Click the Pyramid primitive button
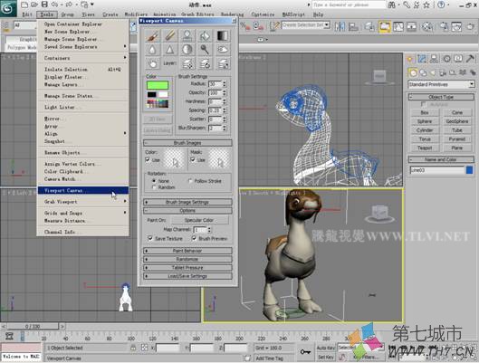The width and height of the screenshot is (479, 363). (x=457, y=139)
